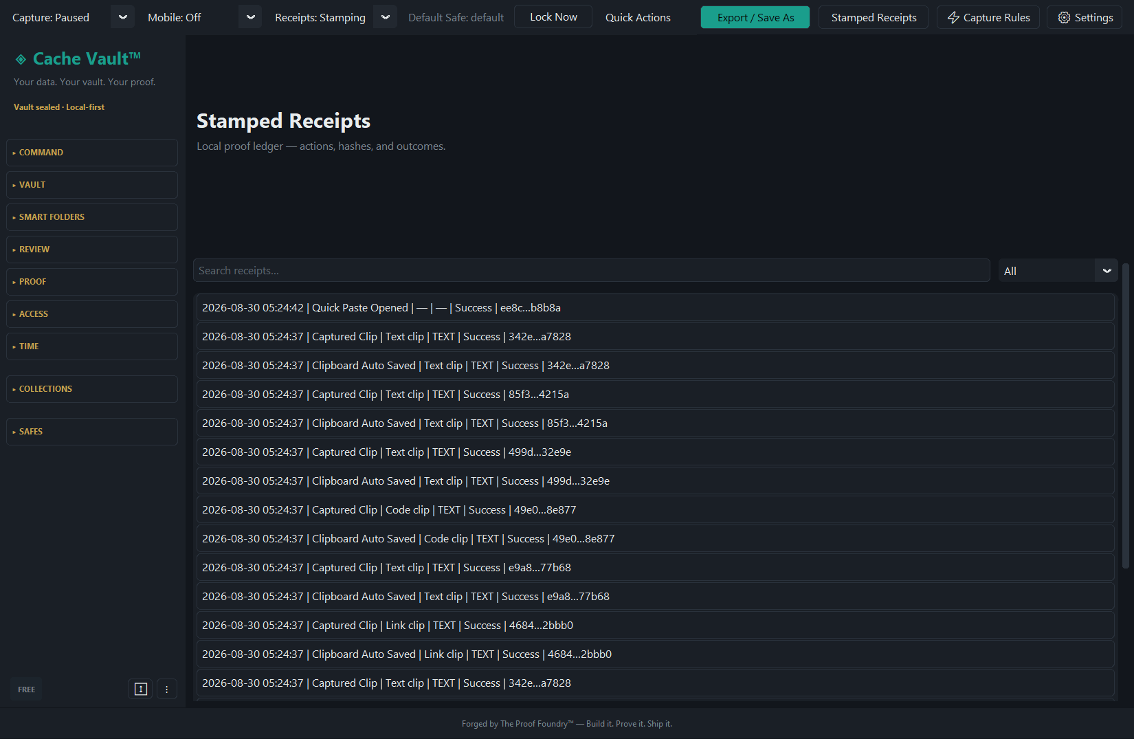
Task: Expand the COLLECTIONS sidebar section
Action: pos(92,389)
